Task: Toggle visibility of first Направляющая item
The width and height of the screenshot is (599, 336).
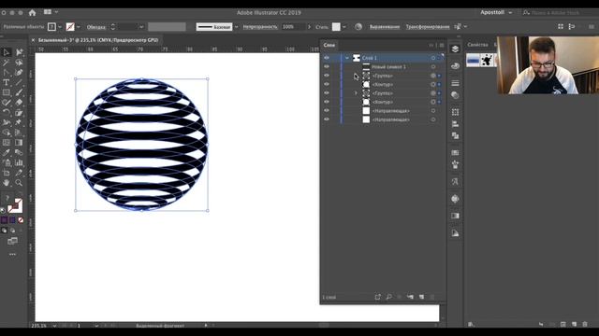Action: click(x=327, y=110)
